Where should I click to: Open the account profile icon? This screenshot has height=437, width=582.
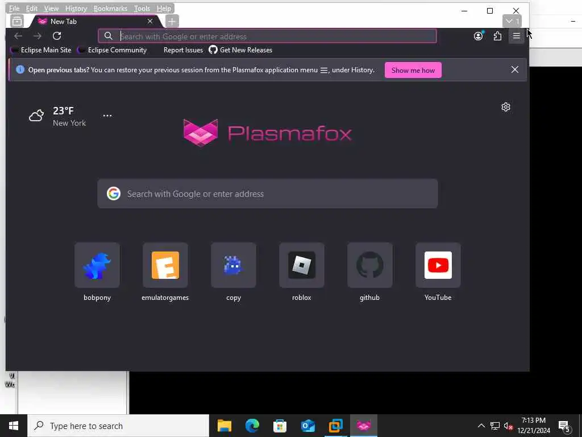(478, 36)
